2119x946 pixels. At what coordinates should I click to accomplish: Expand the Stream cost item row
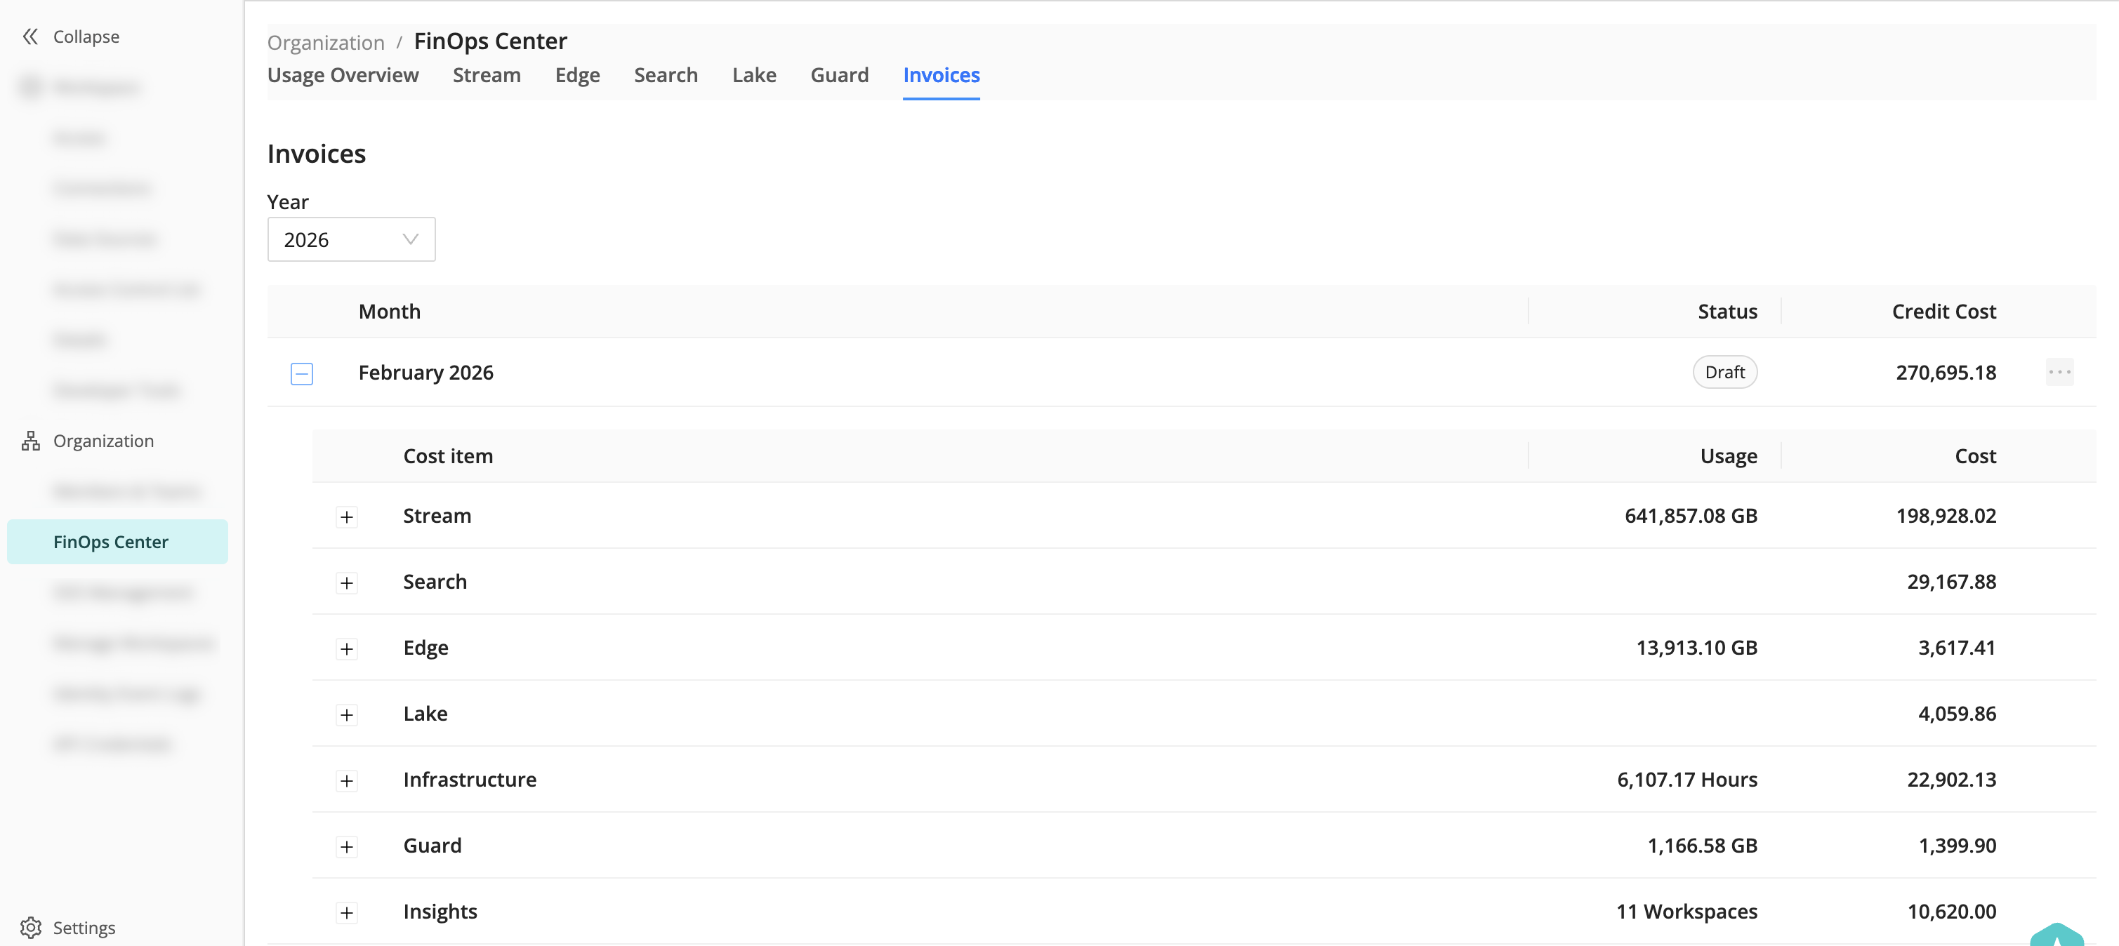(x=347, y=517)
